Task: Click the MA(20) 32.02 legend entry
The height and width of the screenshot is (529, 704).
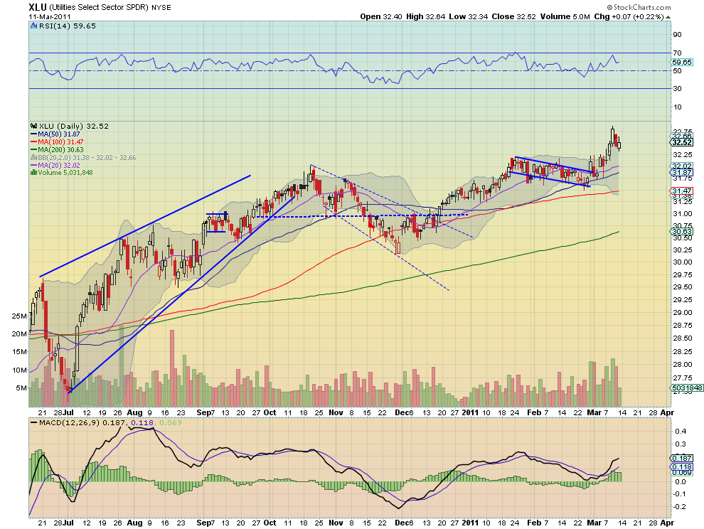Action: pos(55,165)
